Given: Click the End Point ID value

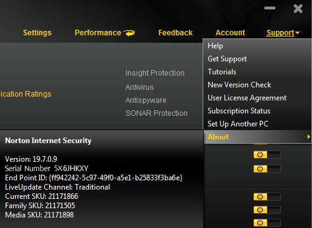Looking at the screenshot, I should pyautogui.click(x=116, y=178).
